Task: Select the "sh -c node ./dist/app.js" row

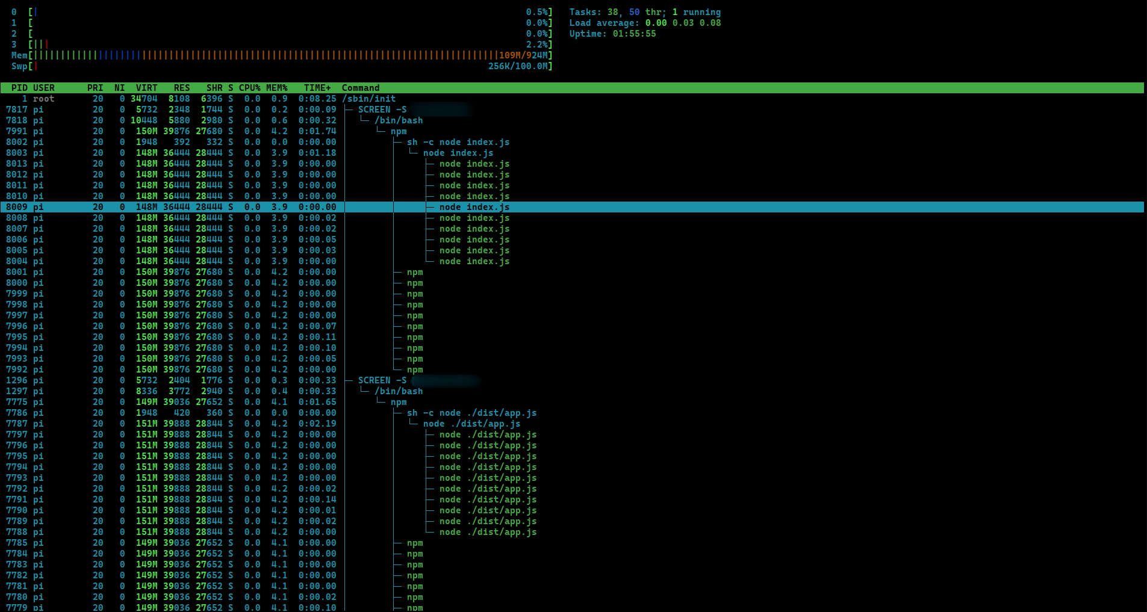Action: 572,413
